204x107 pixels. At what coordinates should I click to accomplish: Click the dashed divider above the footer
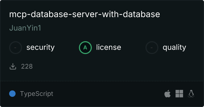(102, 81)
